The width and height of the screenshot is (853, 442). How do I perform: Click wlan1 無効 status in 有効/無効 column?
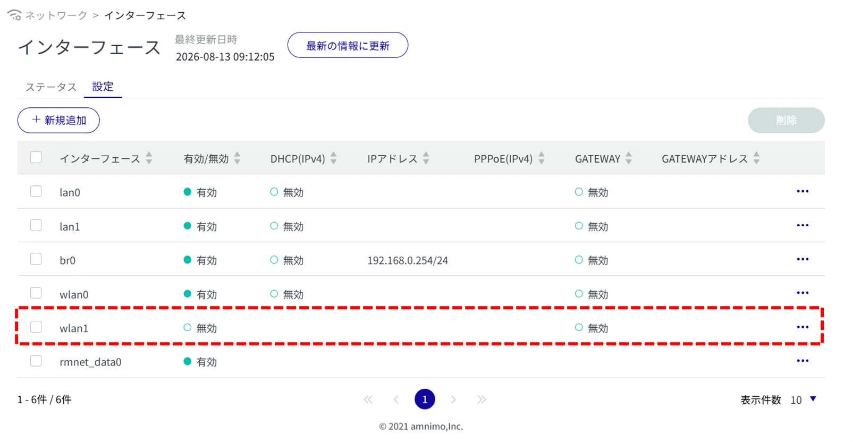(x=200, y=328)
